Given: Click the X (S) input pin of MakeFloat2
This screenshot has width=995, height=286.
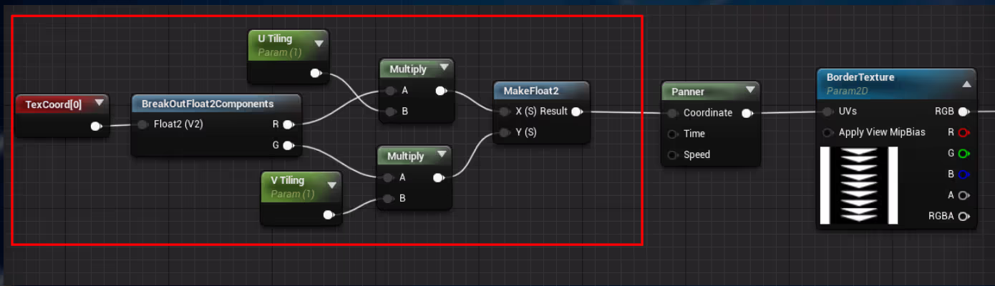Looking at the screenshot, I should (x=505, y=112).
